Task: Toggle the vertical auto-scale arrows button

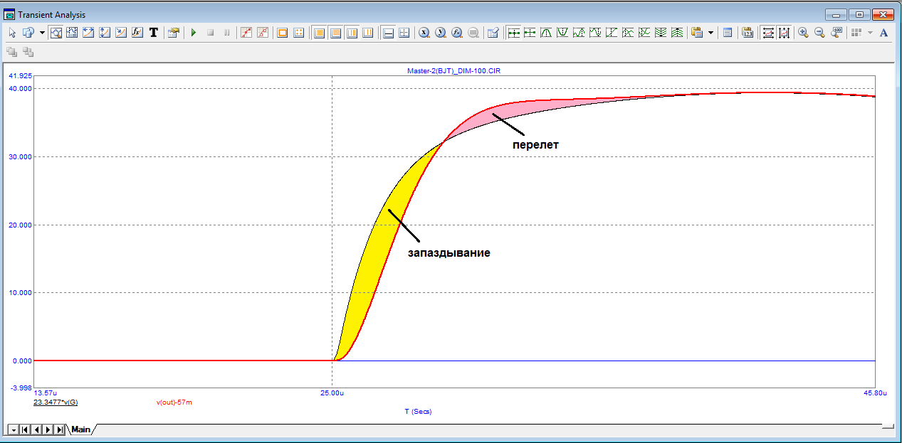Action: click(785, 33)
